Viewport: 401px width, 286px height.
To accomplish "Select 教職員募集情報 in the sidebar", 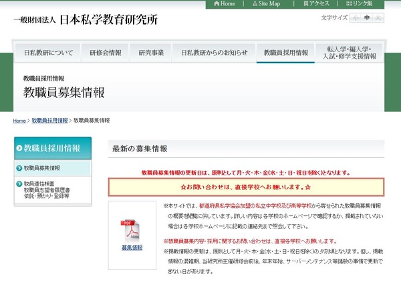I will [41, 168].
